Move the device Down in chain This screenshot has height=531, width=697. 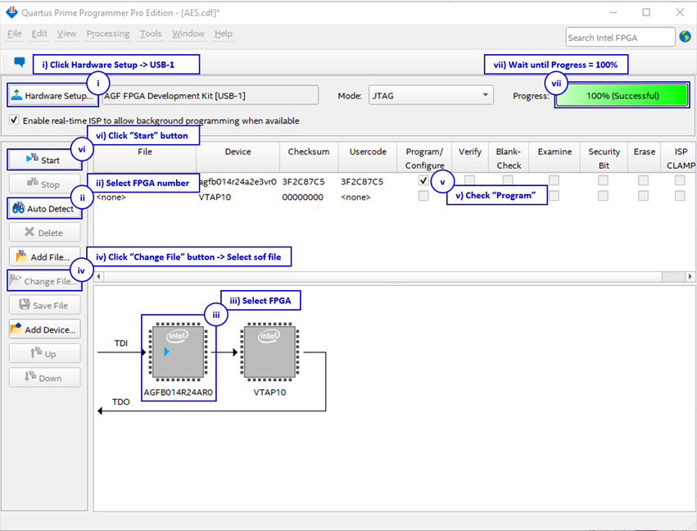click(x=45, y=378)
